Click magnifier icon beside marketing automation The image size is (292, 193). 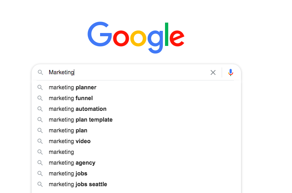(x=40, y=109)
